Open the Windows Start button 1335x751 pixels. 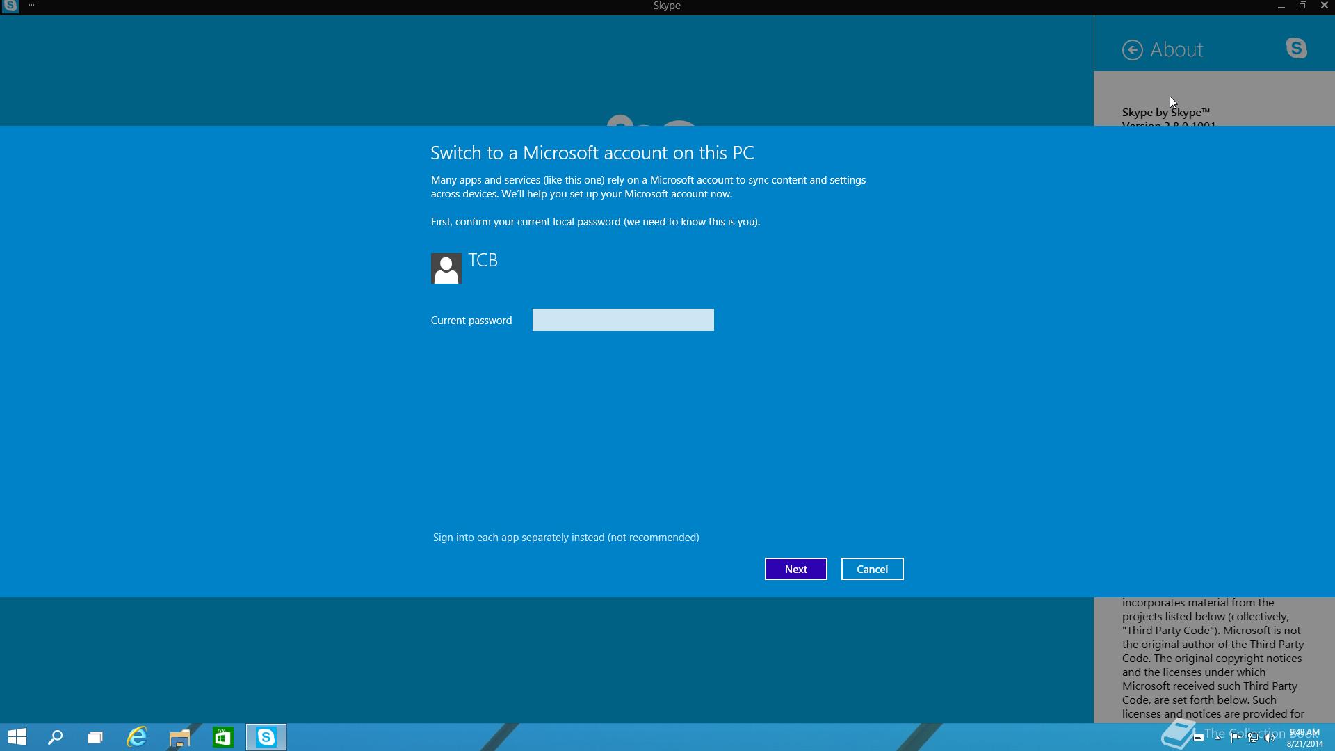click(17, 737)
